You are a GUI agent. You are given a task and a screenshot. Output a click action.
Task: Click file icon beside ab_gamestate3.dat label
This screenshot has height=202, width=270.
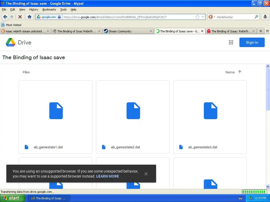pos(181,147)
